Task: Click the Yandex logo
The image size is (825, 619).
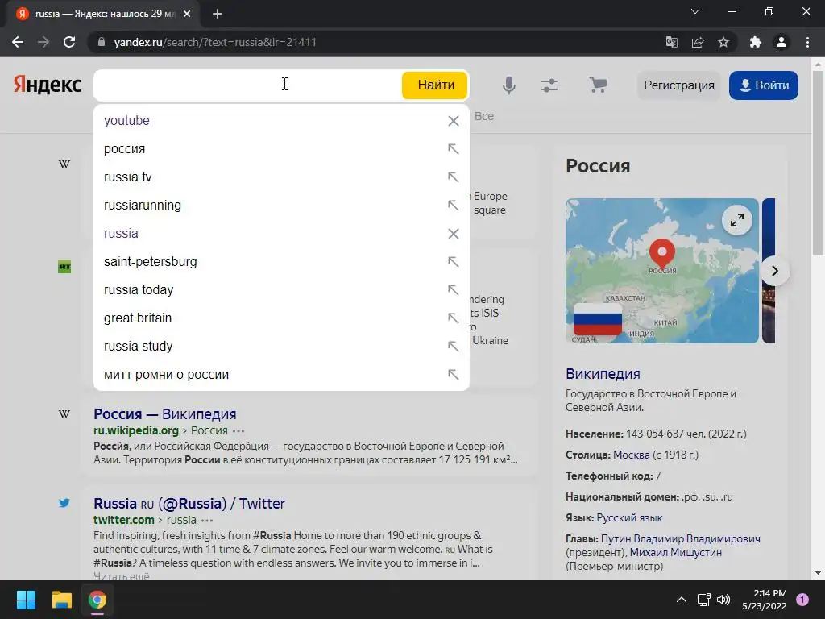Action: coord(48,85)
